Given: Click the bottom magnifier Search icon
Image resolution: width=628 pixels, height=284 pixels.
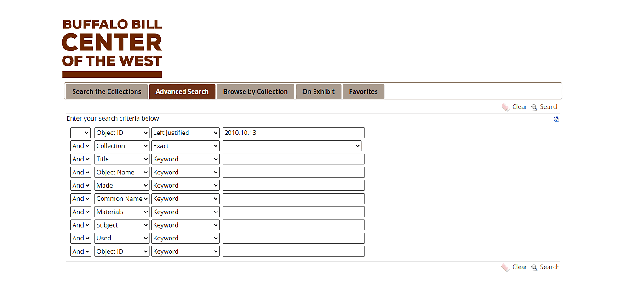Looking at the screenshot, I should click(x=534, y=267).
